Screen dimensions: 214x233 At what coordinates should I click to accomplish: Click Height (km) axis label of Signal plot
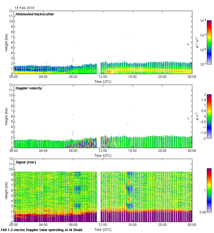click(x=6, y=191)
